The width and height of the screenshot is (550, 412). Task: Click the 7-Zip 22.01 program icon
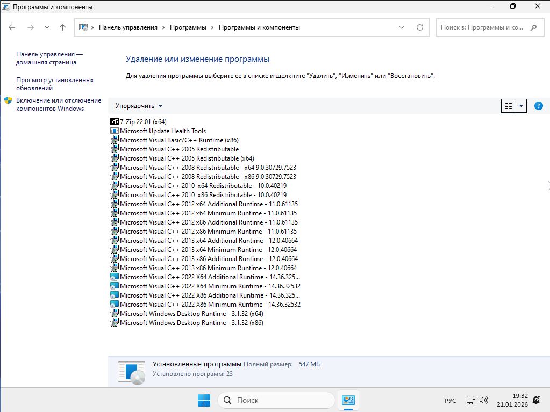114,122
